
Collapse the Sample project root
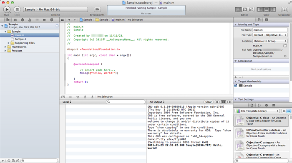(x=2, y=26)
